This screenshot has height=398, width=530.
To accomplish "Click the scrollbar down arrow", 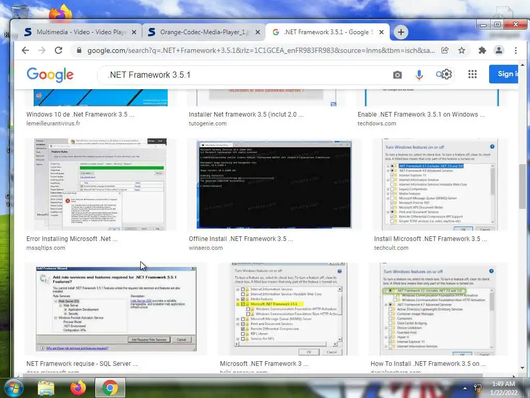I will [x=522, y=367].
